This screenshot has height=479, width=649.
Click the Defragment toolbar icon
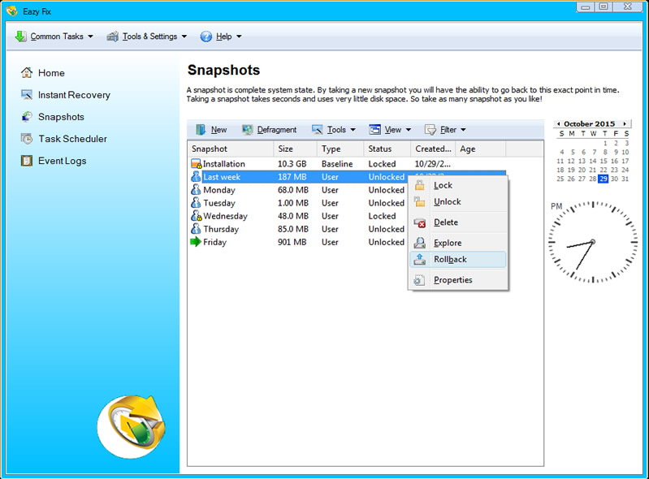(x=248, y=130)
